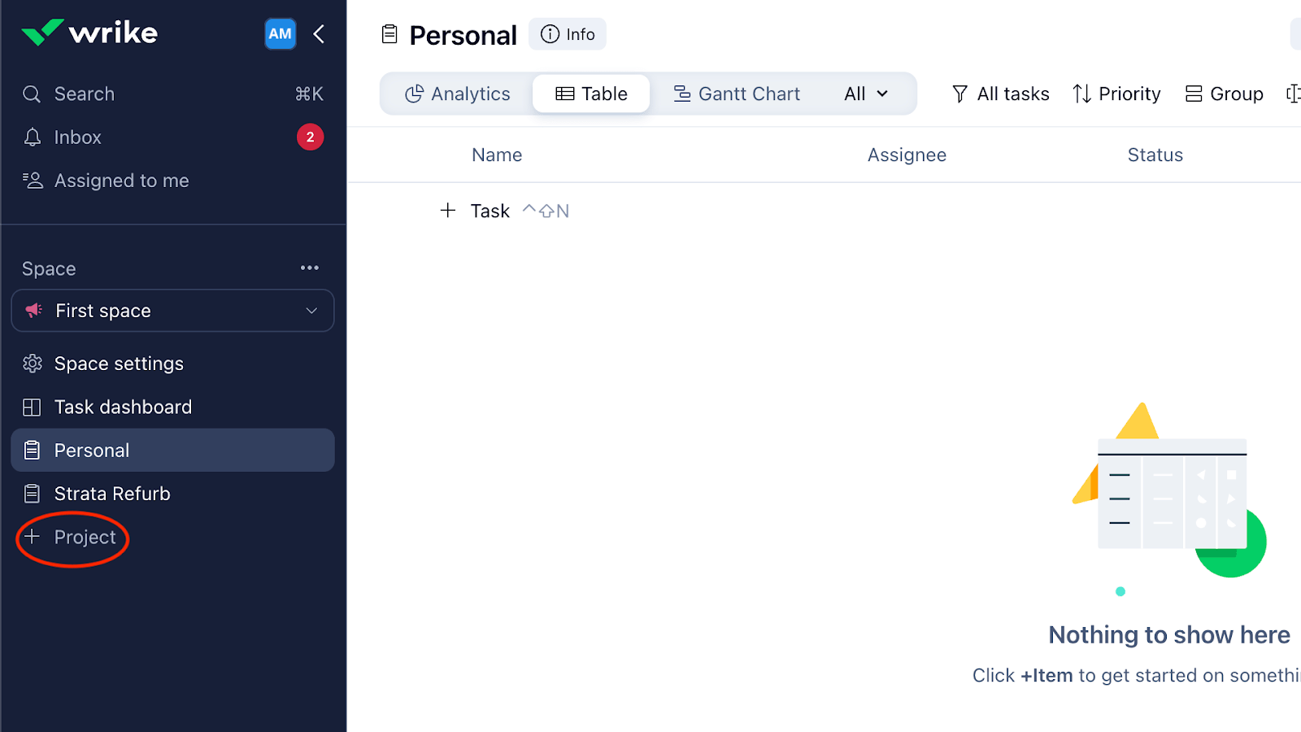The width and height of the screenshot is (1301, 732).
Task: Open Inbox via the bell icon
Action: [x=33, y=137]
